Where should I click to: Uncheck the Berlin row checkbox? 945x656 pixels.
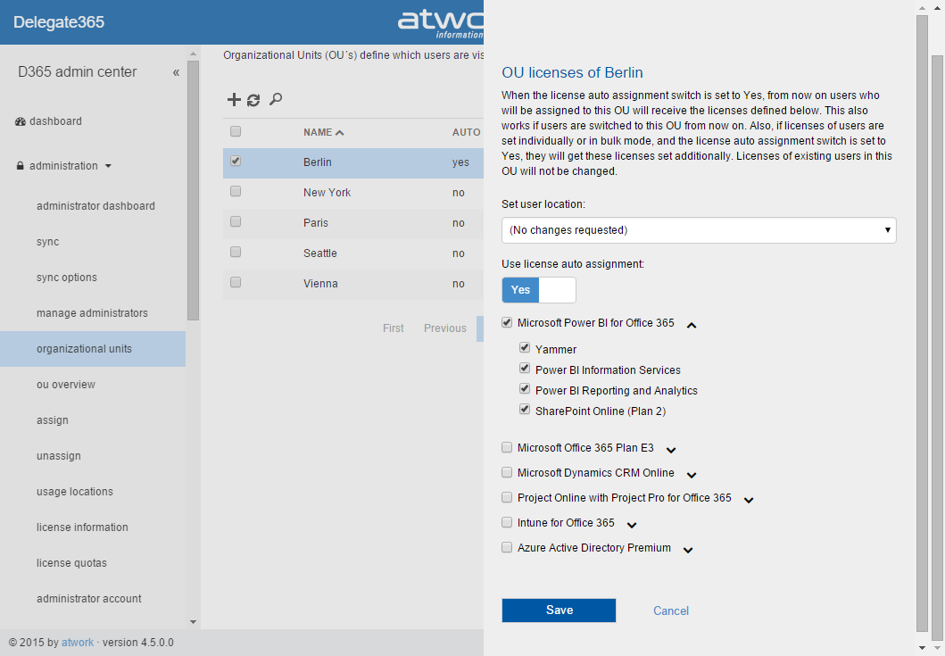click(x=236, y=161)
